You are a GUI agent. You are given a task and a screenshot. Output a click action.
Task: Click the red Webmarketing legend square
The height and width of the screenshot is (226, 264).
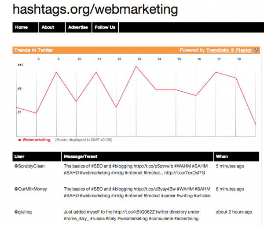pyautogui.click(x=19, y=140)
